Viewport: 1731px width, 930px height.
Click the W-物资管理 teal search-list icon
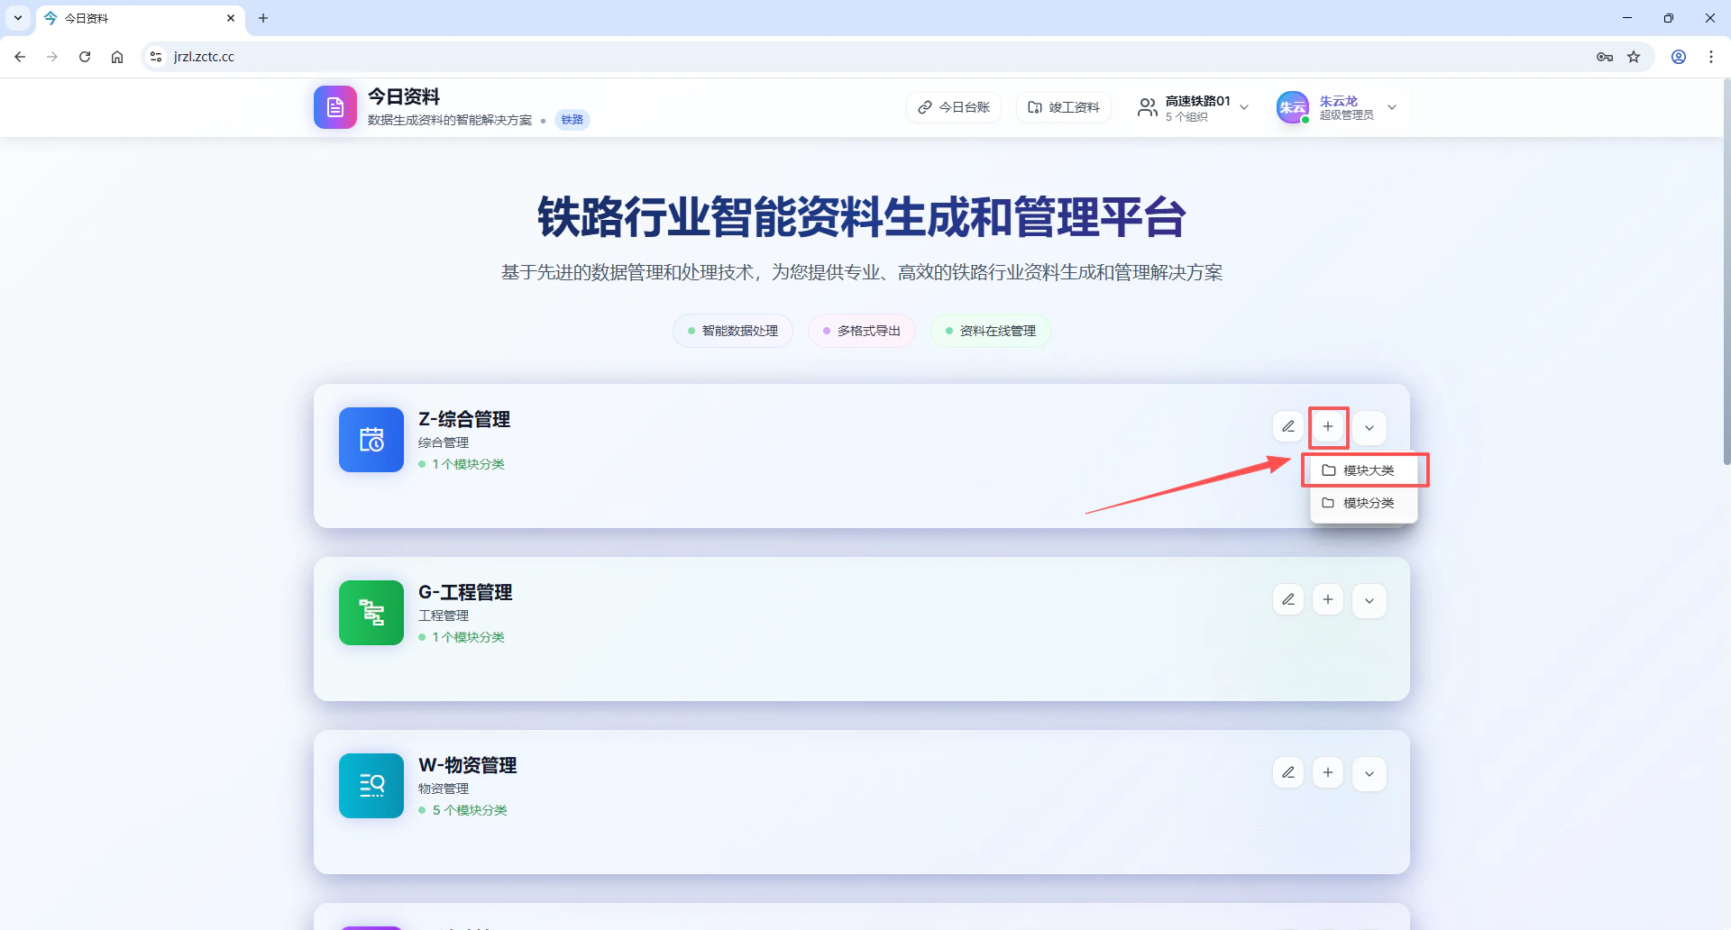pyautogui.click(x=371, y=786)
